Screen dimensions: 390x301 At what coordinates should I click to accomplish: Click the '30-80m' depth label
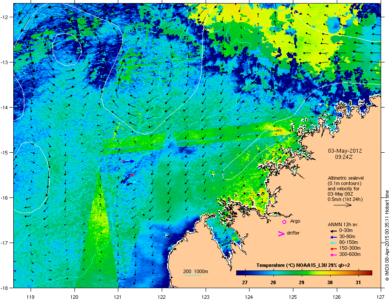click(347, 236)
